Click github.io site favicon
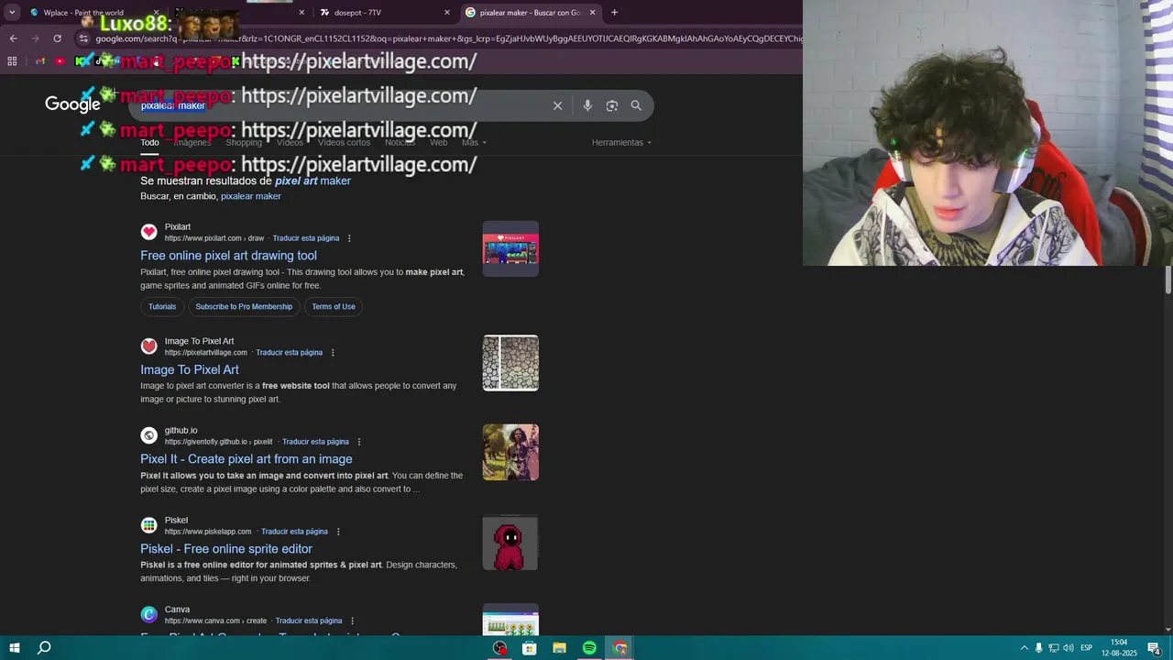The width and height of the screenshot is (1173, 660). pos(148,435)
